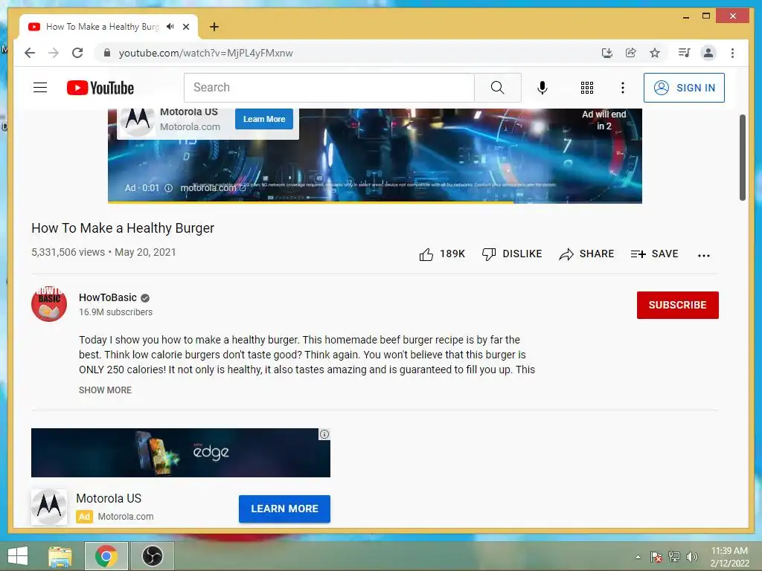Viewport: 762px width, 571px height.
Task: Open File Explorer from the taskbar
Action: (60, 556)
